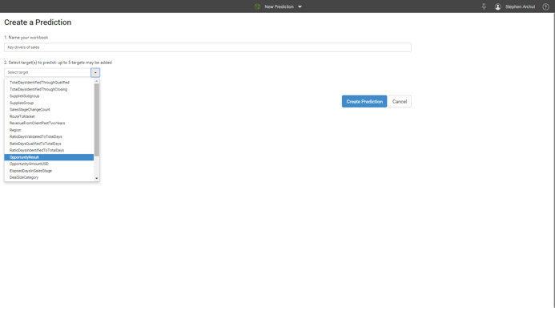The image size is (555, 312).
Task: Pick OpportunityAmountUSD as the target
Action: pos(49,164)
